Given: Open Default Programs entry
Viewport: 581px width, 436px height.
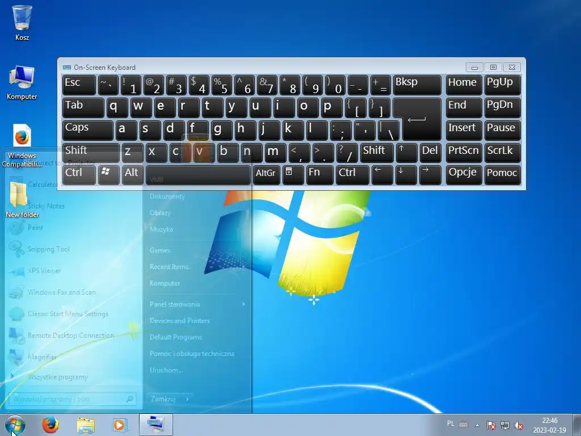Looking at the screenshot, I should 176,337.
